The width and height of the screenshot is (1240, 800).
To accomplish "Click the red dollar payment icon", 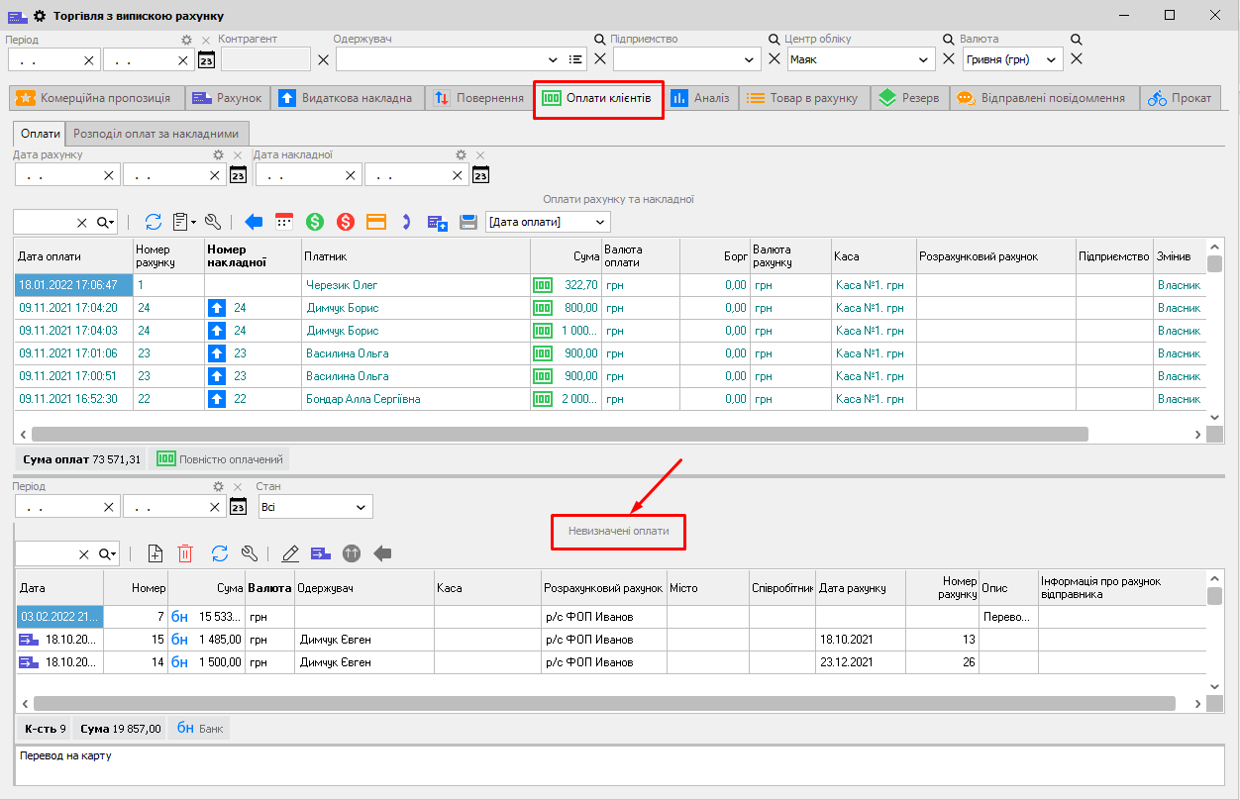I will (346, 222).
